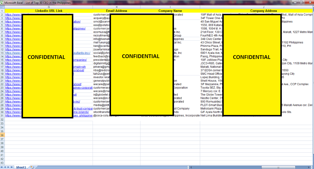Screen dimensions: 314x169
Task: Select row 20 header
Action: click(x=2, y=77)
